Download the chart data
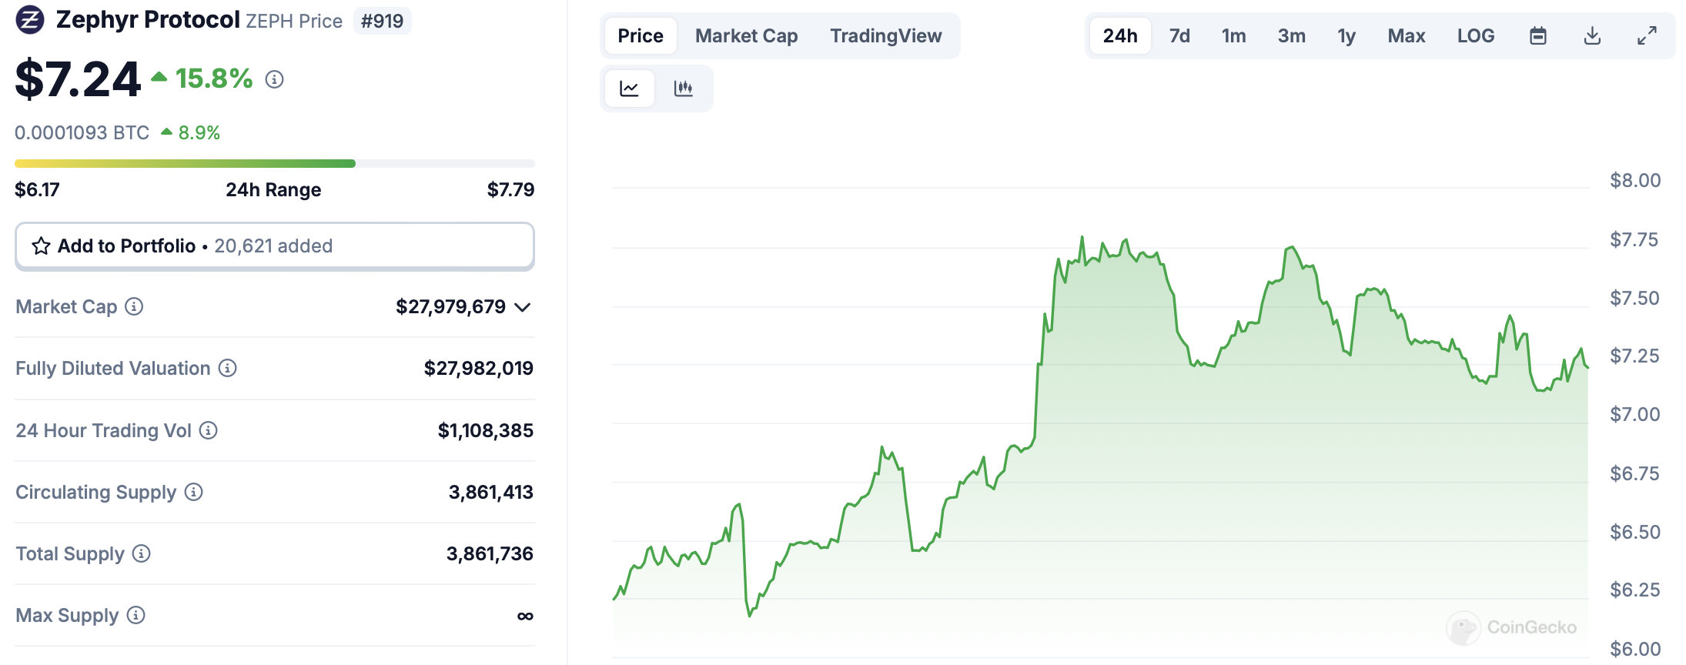The height and width of the screenshot is (665, 1686). pyautogui.click(x=1592, y=36)
